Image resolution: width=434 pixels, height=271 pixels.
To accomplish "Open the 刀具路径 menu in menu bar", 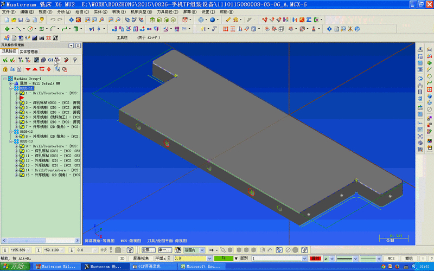I will (x=168, y=12).
